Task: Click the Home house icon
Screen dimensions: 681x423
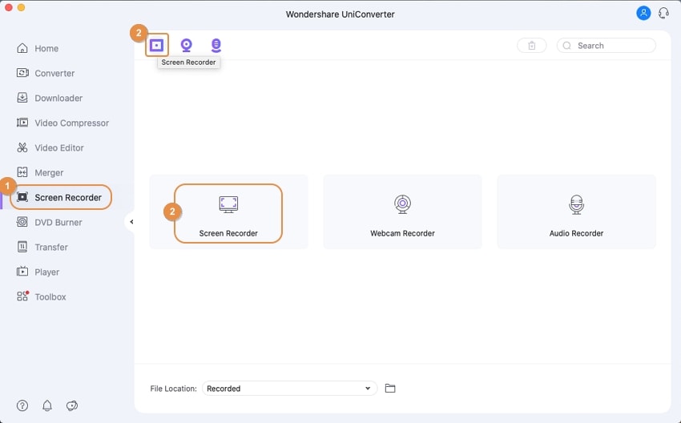Action: [x=22, y=48]
